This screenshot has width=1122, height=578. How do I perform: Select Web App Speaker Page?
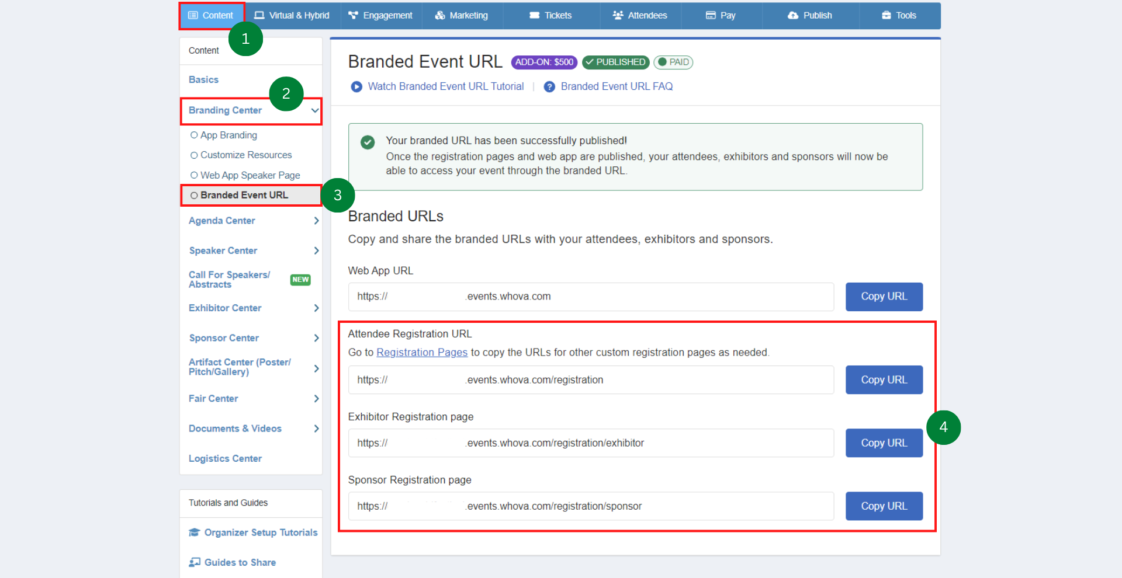(x=193, y=175)
